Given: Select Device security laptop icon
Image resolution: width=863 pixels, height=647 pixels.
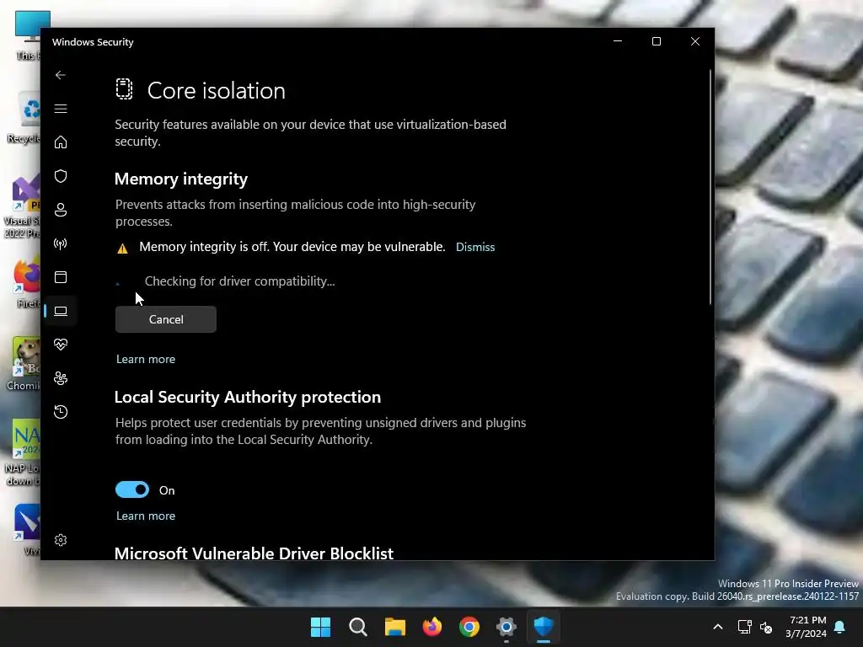Looking at the screenshot, I should click(x=61, y=311).
